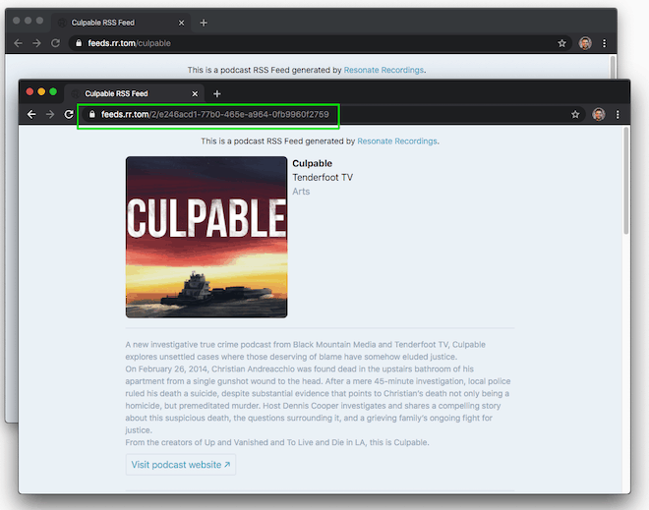Screen dimensions: 649x510
Task: Open the Resonate Recordings link in the front window
Action: [x=397, y=142]
